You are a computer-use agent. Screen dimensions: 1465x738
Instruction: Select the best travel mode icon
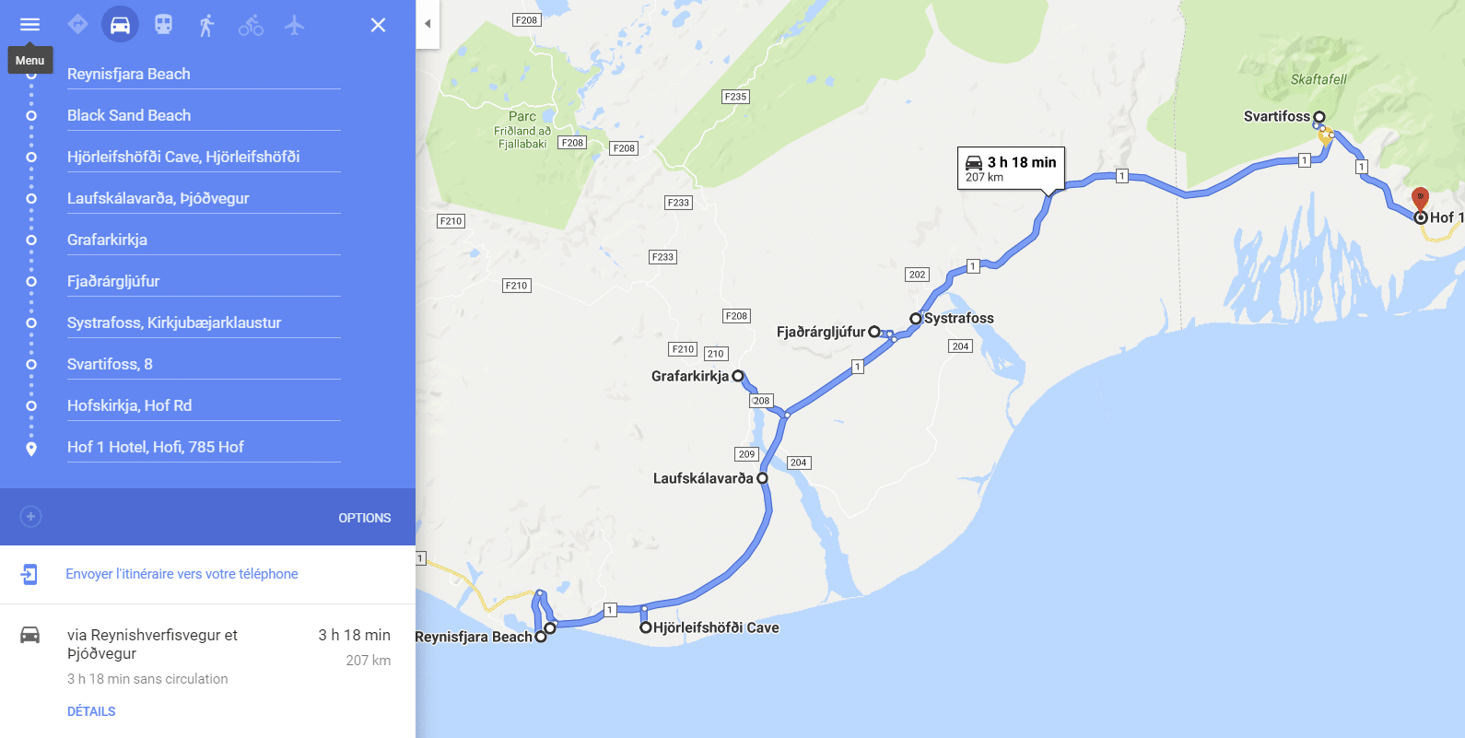77,25
